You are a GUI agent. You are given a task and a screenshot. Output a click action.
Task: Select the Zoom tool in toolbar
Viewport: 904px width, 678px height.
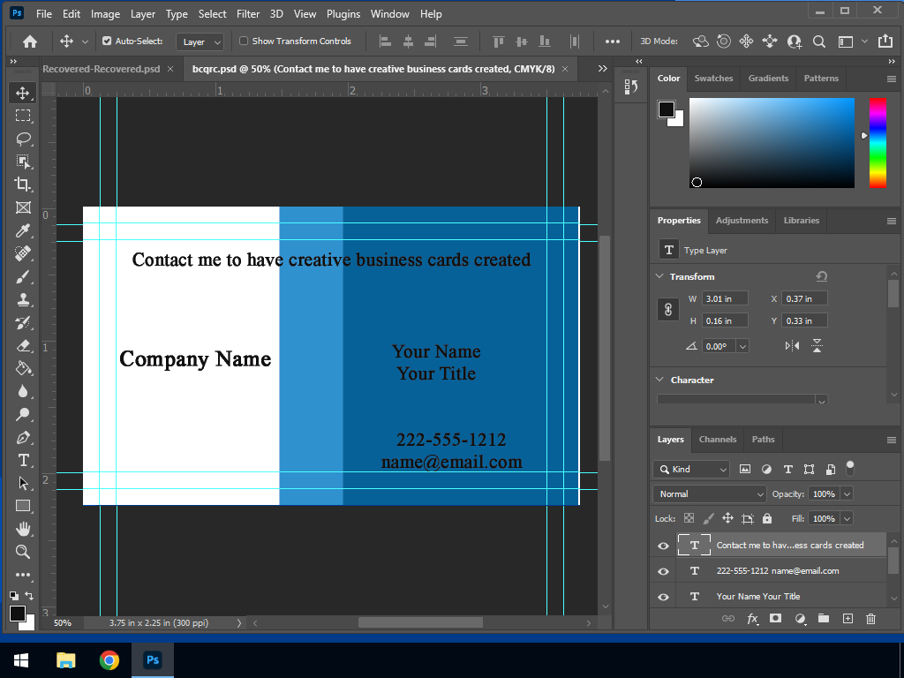(23, 552)
